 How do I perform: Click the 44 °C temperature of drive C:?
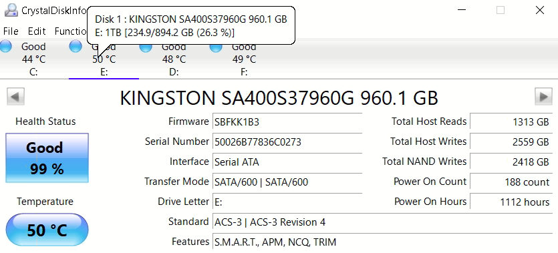pos(34,59)
